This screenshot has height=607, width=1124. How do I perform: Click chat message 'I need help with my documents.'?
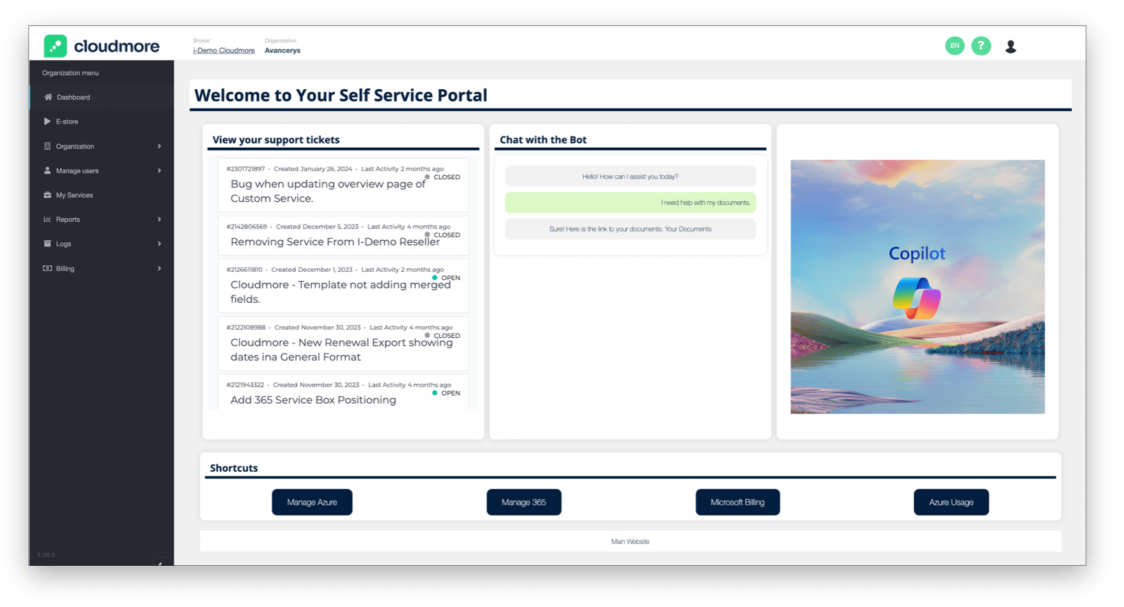[630, 203]
